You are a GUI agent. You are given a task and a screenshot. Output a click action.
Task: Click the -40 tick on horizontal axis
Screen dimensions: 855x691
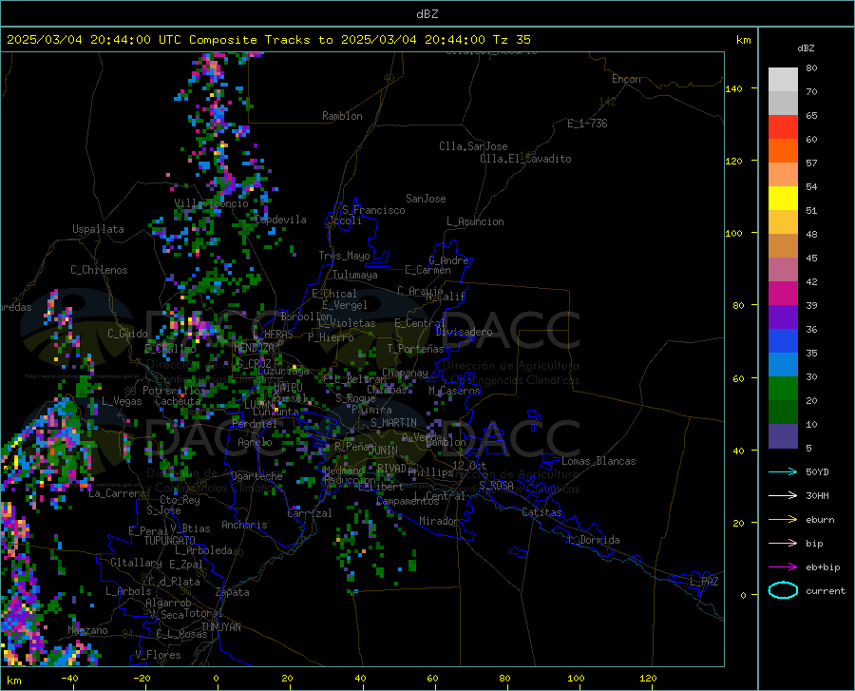click(x=69, y=678)
